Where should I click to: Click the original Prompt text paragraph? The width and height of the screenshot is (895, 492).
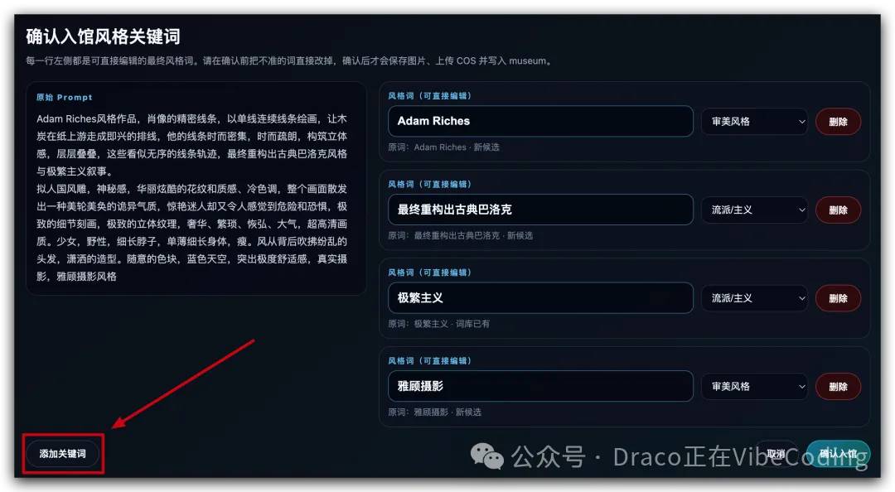[191, 197]
